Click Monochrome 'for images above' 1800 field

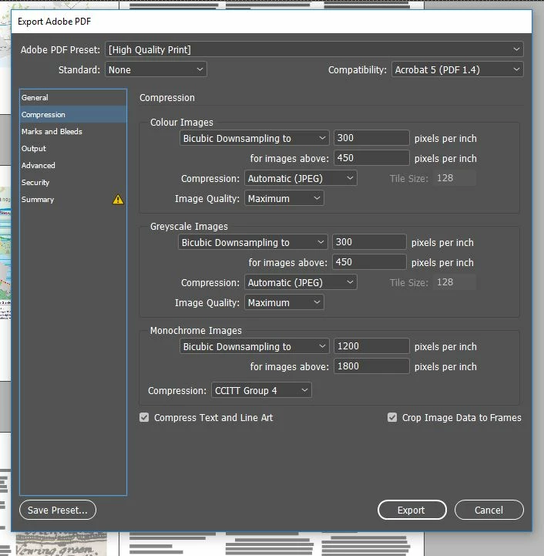click(x=371, y=366)
